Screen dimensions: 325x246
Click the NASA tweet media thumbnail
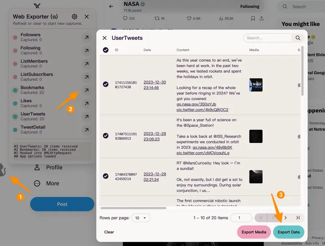(x=256, y=84)
